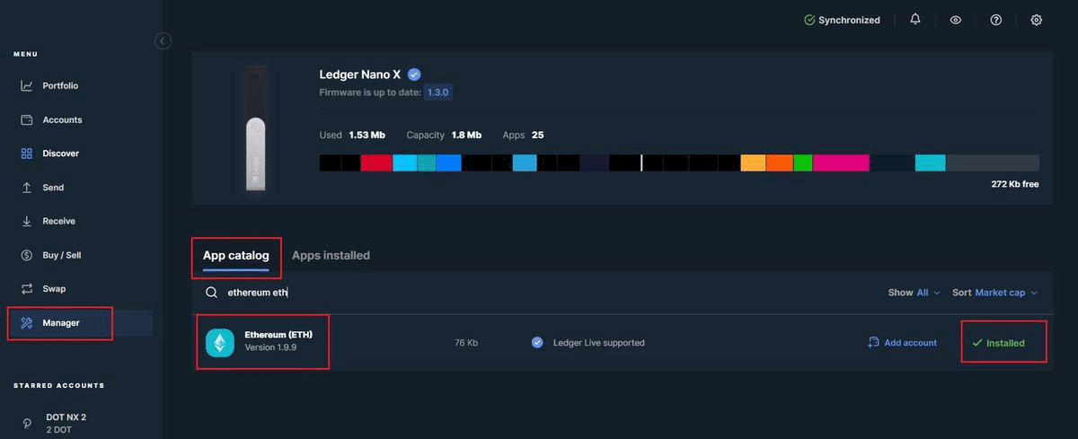Click the red storage bar segment
Screen dimensions: 1078x439
[x=376, y=162]
